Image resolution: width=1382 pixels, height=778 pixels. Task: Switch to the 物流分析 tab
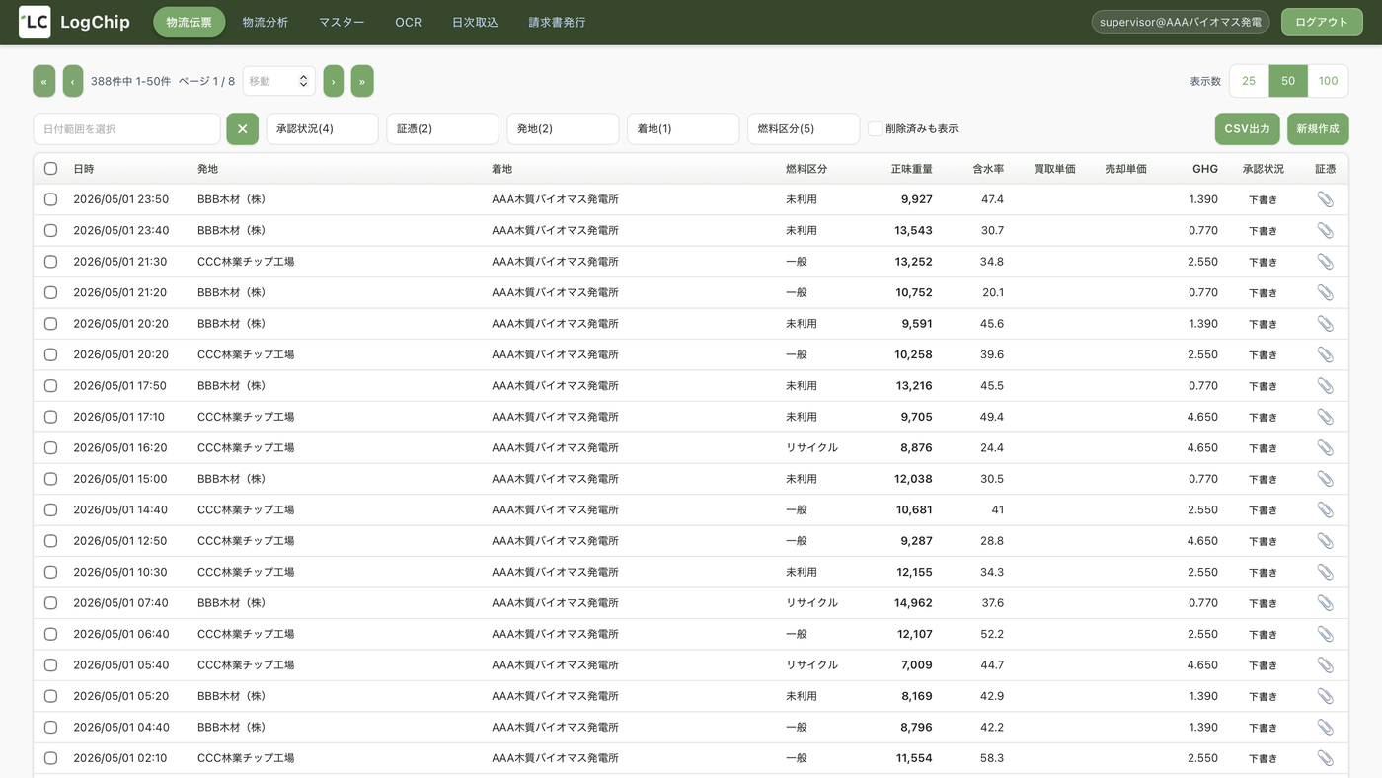tap(266, 22)
